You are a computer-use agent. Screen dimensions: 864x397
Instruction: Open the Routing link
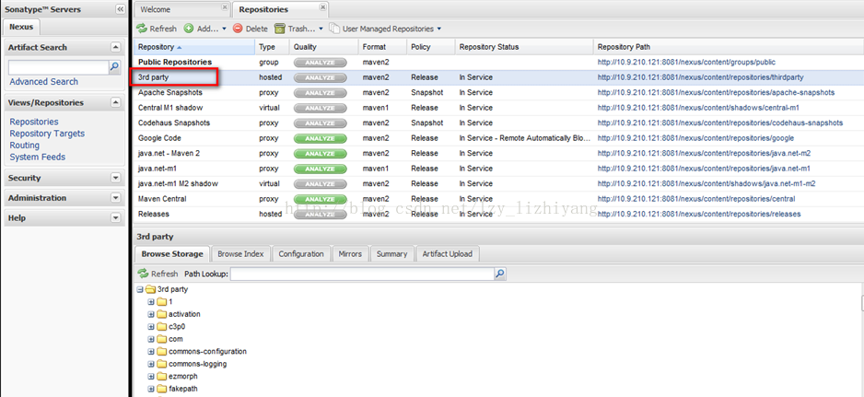[25, 145]
